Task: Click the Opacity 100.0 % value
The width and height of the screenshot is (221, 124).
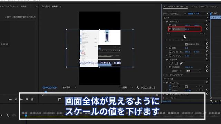Action: pyautogui.click(x=189, y=67)
